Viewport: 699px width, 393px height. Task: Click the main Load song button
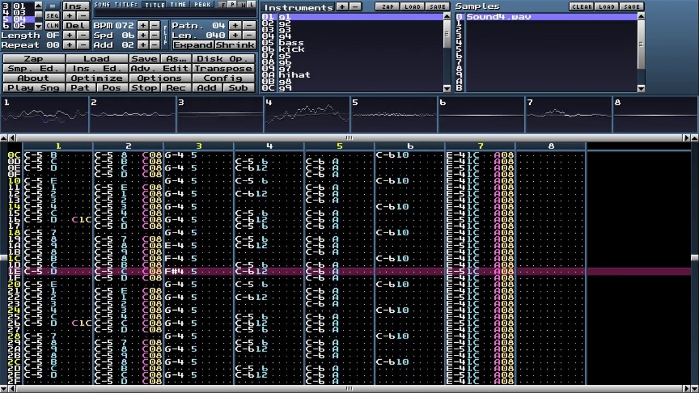pos(97,58)
